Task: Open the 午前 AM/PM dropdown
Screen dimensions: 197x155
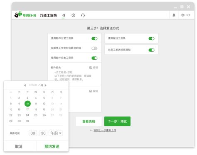Action: (x=56, y=133)
